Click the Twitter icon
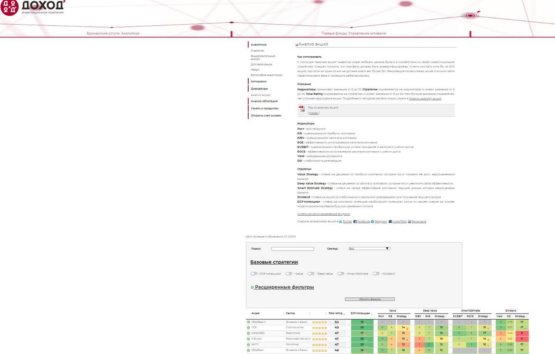Screen dimensions: 555x354 tap(341, 221)
